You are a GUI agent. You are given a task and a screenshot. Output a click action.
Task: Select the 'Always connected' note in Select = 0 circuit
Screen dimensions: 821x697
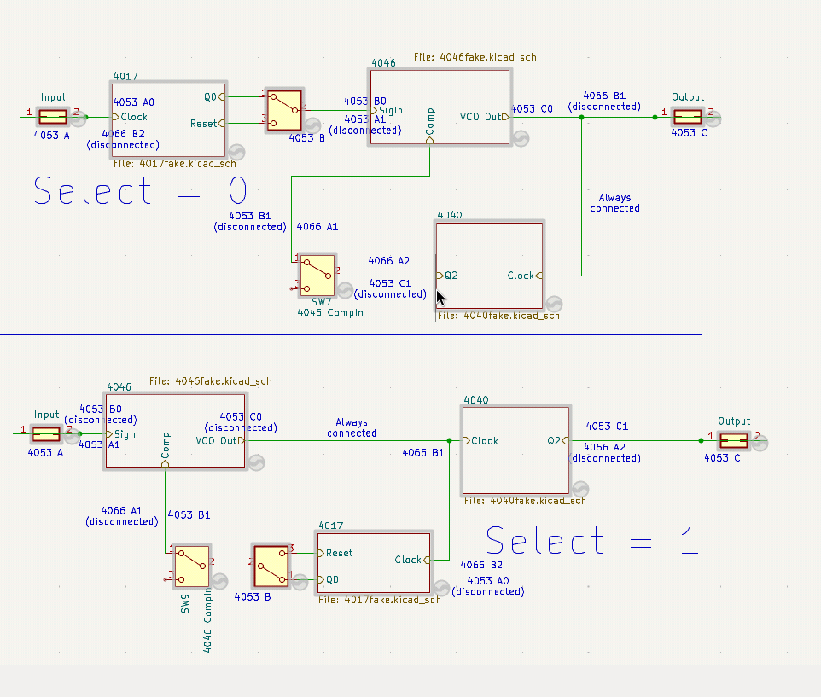click(614, 203)
